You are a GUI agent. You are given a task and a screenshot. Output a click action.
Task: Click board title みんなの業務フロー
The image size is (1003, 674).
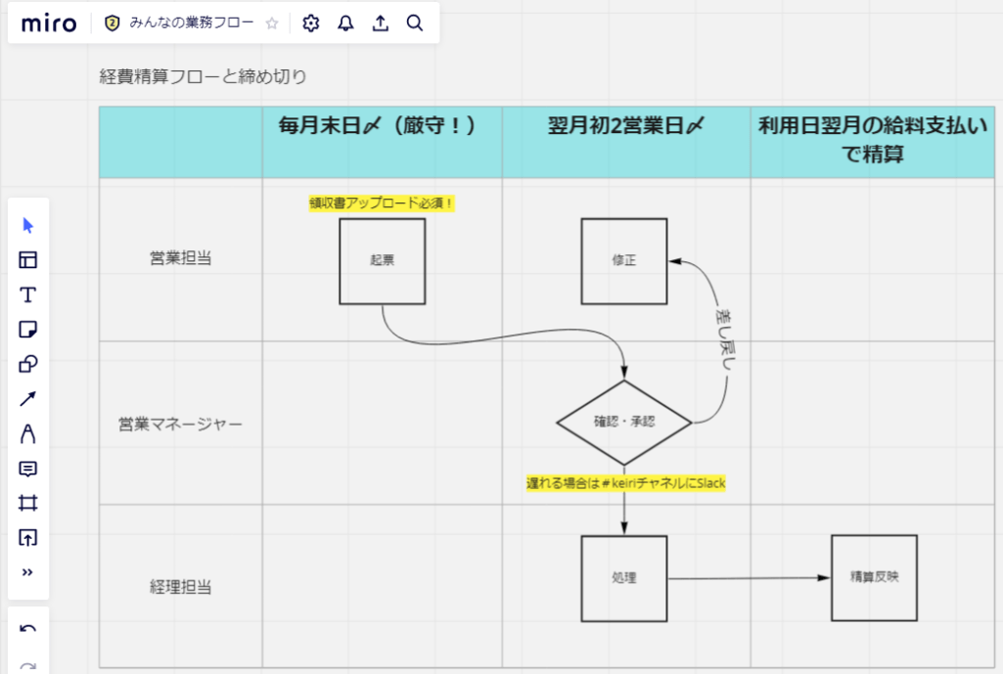click(x=191, y=23)
